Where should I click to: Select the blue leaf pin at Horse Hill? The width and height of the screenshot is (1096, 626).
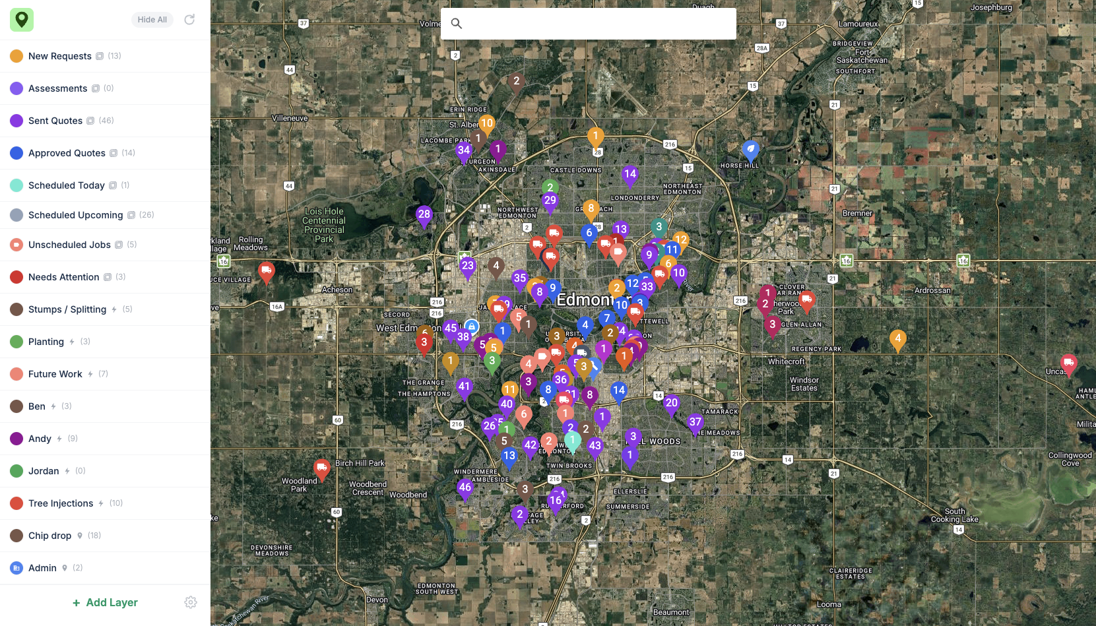point(750,151)
